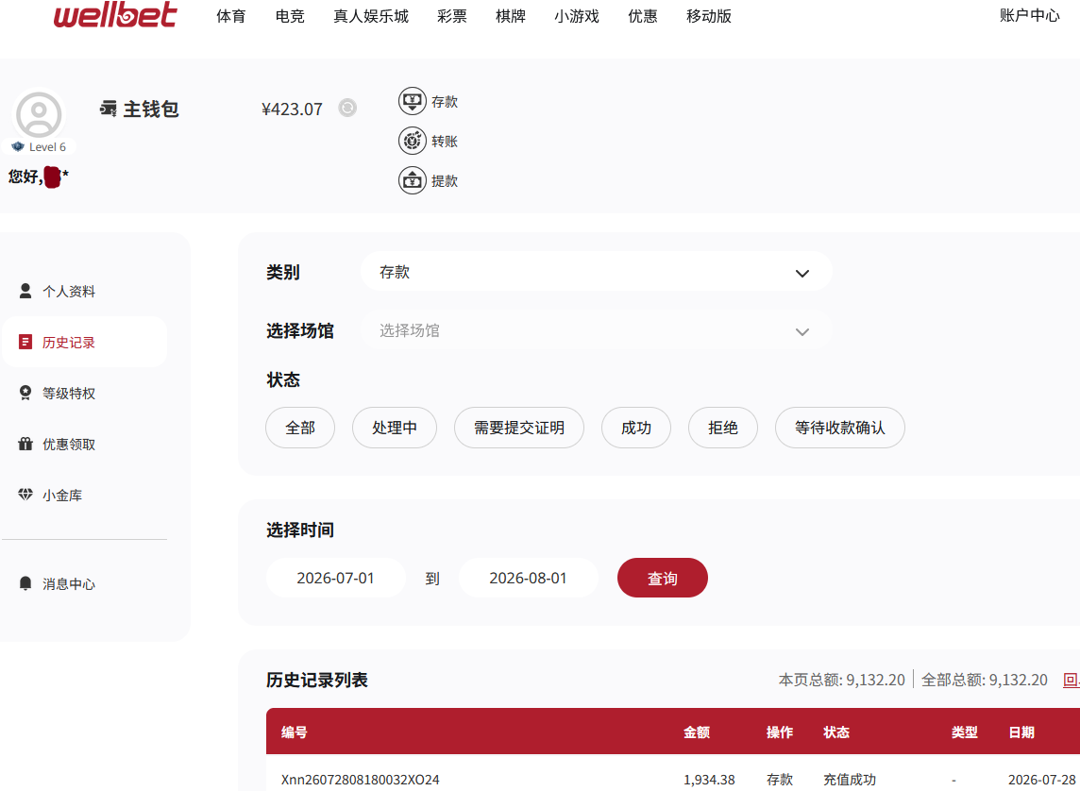
Task: Click the user avatar icon
Action: (39, 115)
